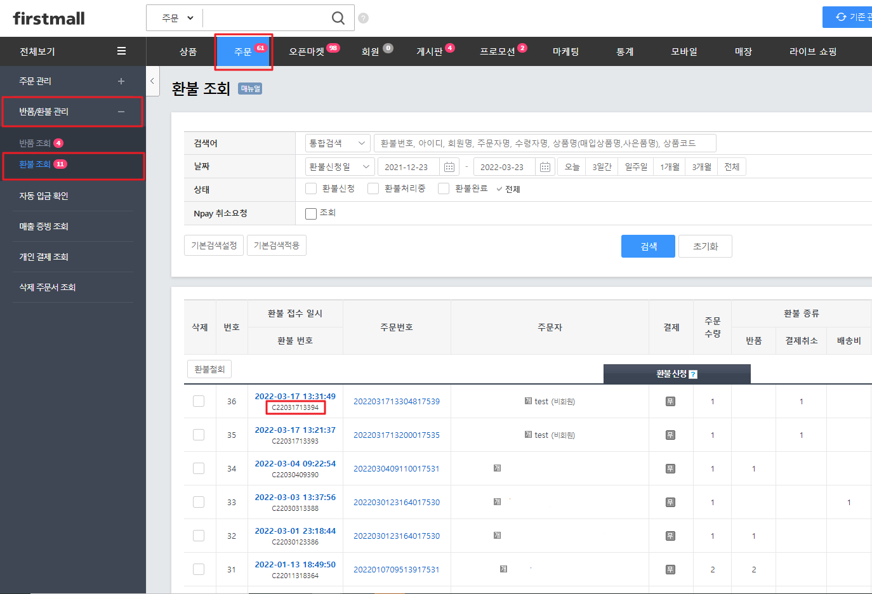
Task: Click the 초기화 reset button
Action: [705, 246]
